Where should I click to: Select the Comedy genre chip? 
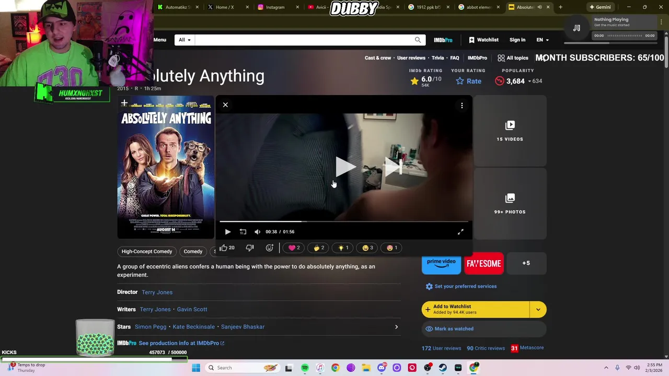coord(193,252)
